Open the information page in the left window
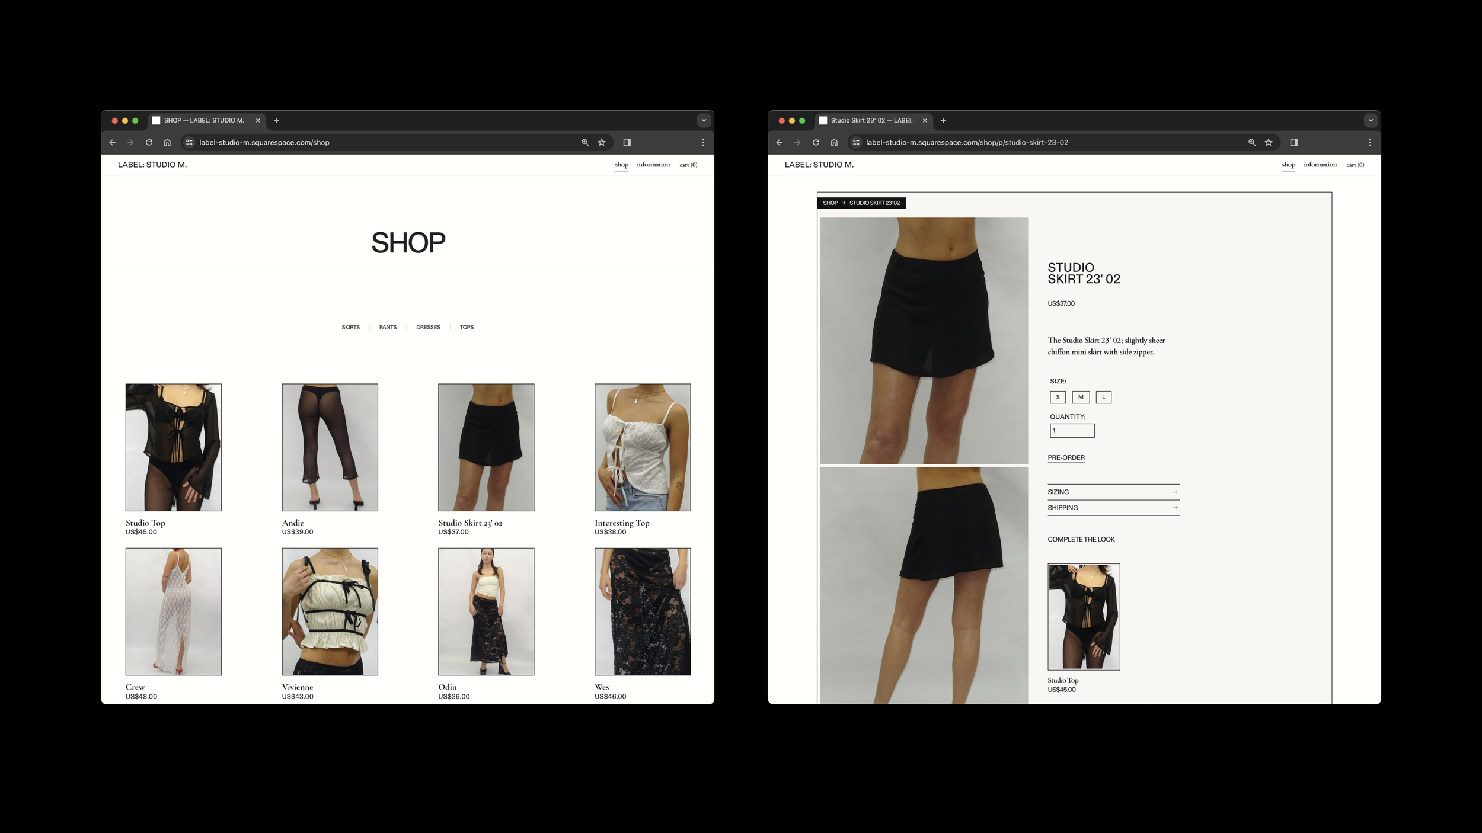This screenshot has height=833, width=1482. (x=653, y=165)
